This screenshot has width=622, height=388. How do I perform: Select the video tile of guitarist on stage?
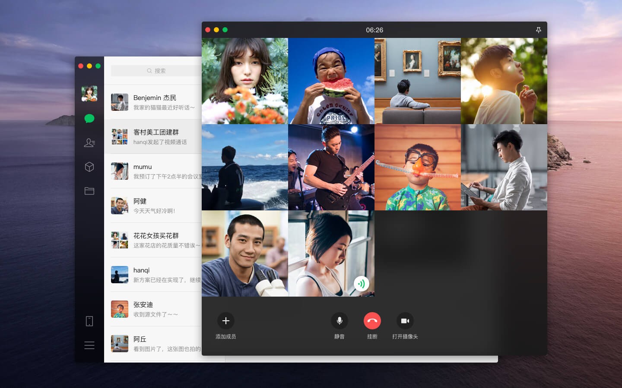[331, 167]
